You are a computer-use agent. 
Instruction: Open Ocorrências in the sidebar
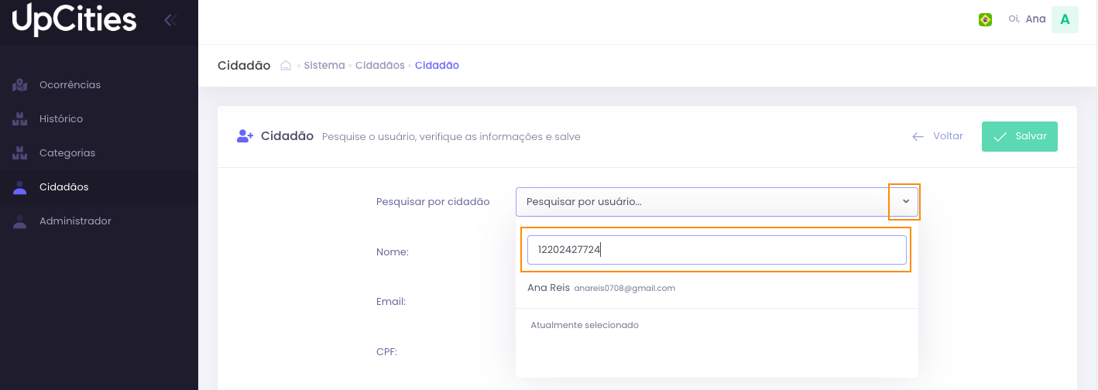click(x=99, y=85)
